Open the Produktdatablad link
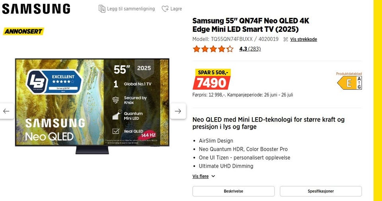 coord(349,74)
